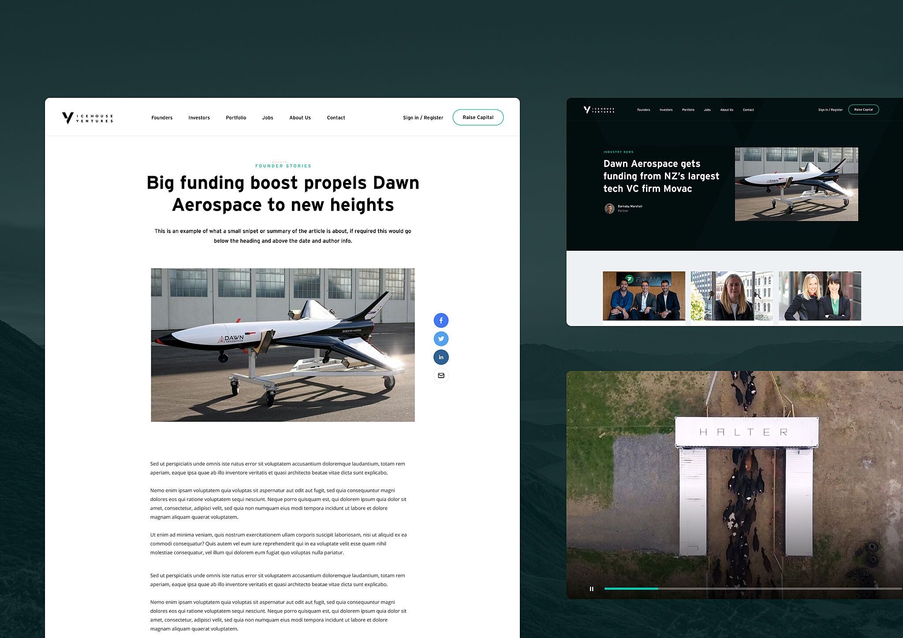Click Raise Capital button in dark page
Viewport: 903px width, 638px height.
click(863, 110)
